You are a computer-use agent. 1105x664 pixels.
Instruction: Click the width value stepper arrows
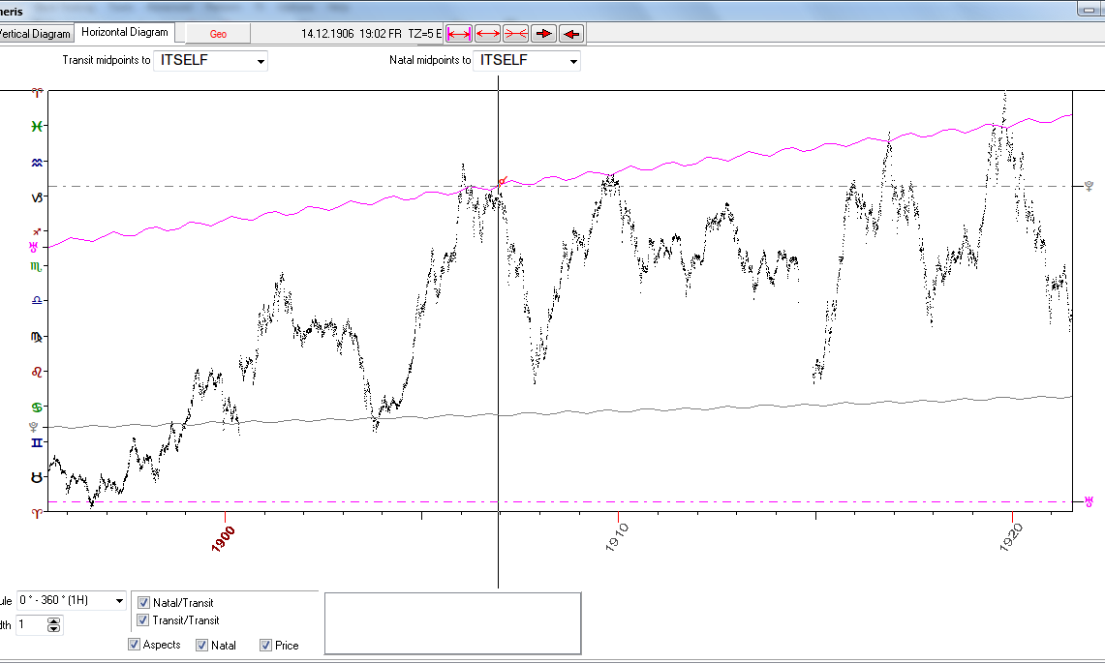click(54, 625)
